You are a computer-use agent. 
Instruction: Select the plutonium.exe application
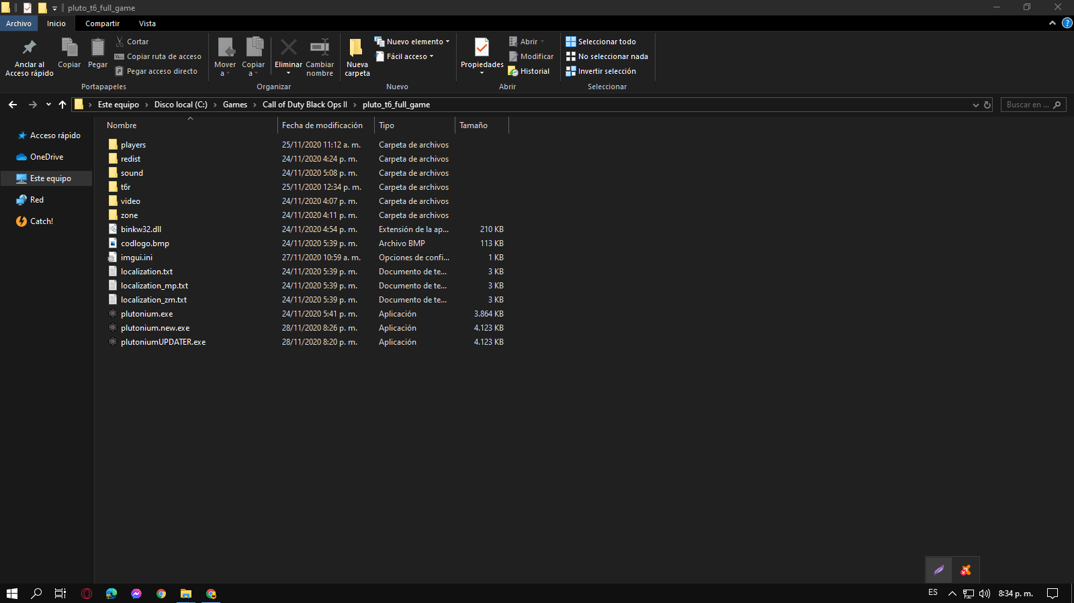coord(146,314)
